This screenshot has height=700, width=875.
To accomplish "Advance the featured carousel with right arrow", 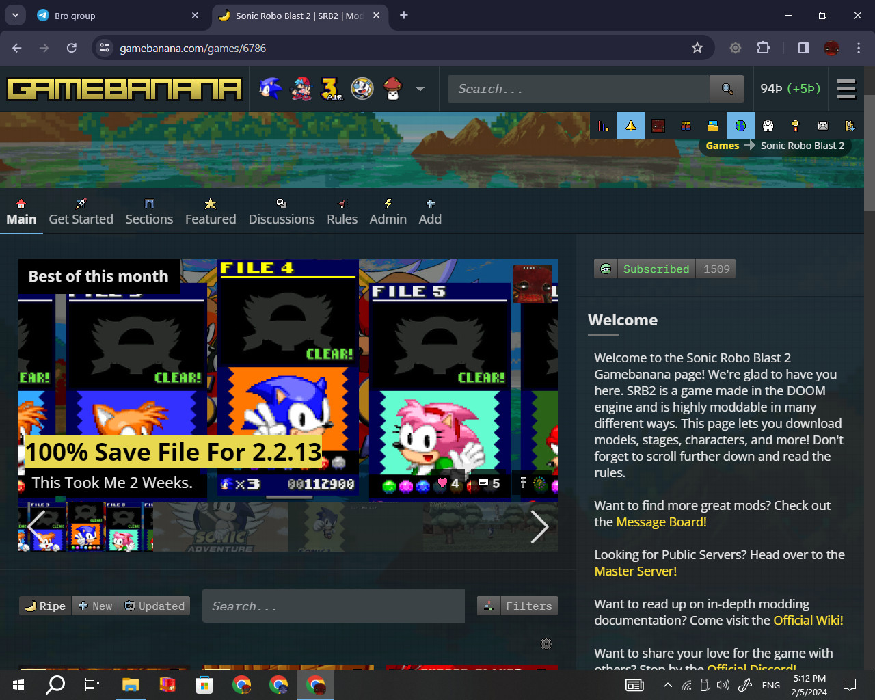I will pyautogui.click(x=539, y=526).
